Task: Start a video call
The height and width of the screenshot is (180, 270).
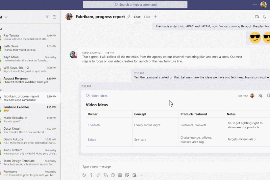Action: pyautogui.click(x=257, y=17)
